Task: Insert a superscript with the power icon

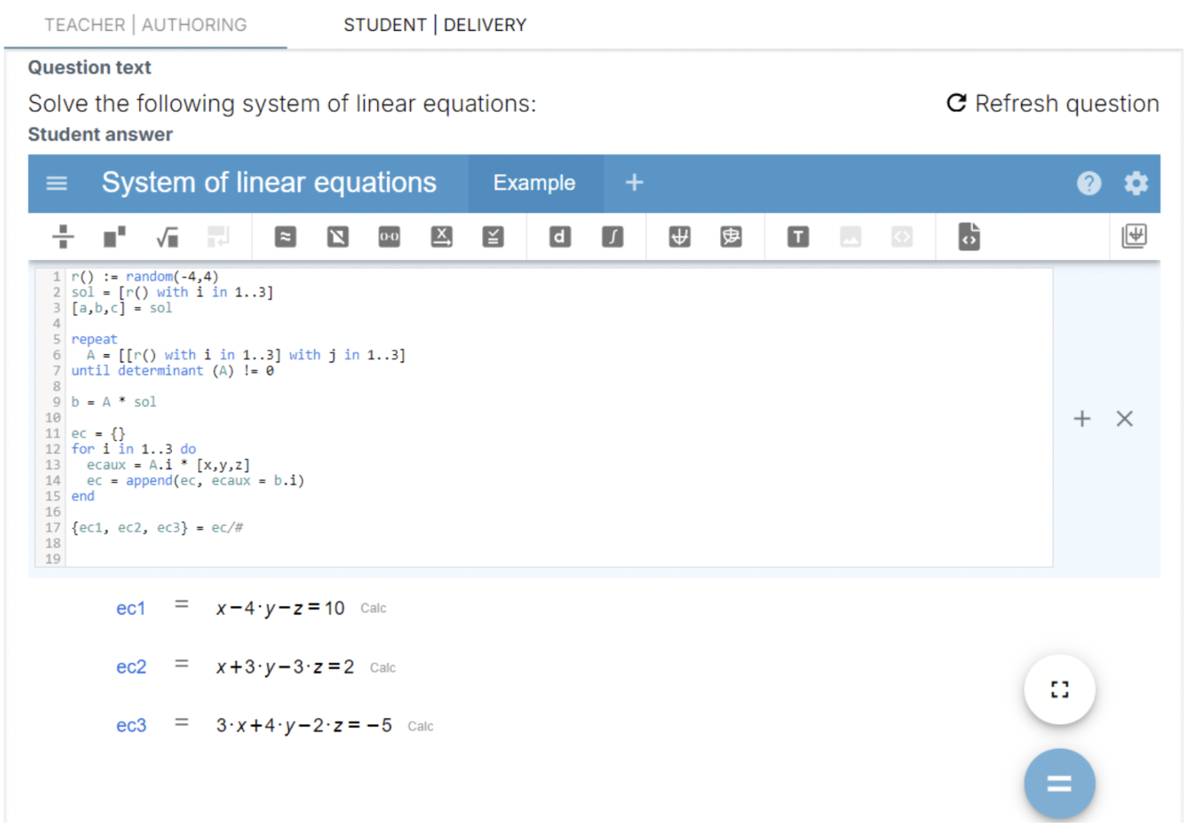Action: click(115, 236)
